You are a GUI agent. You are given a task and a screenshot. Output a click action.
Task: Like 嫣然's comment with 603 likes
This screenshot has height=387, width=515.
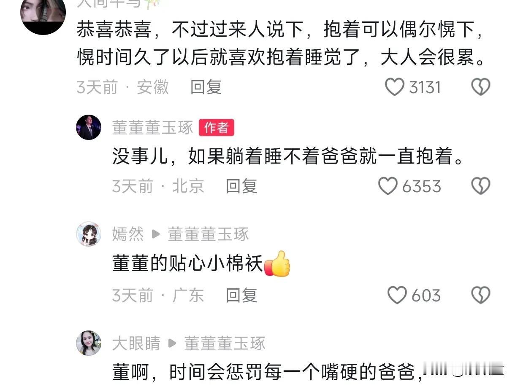(397, 295)
